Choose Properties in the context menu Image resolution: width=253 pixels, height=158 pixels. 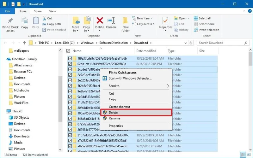coord(136,126)
